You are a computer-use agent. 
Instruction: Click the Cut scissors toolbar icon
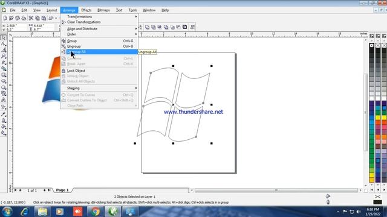click(x=31, y=18)
